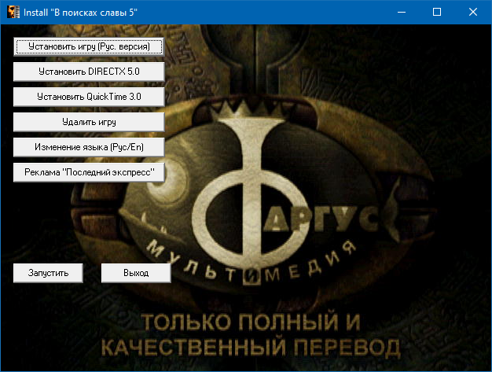Uninstall the game with 'Удалить игру'
This screenshot has height=372, width=492.
click(89, 122)
